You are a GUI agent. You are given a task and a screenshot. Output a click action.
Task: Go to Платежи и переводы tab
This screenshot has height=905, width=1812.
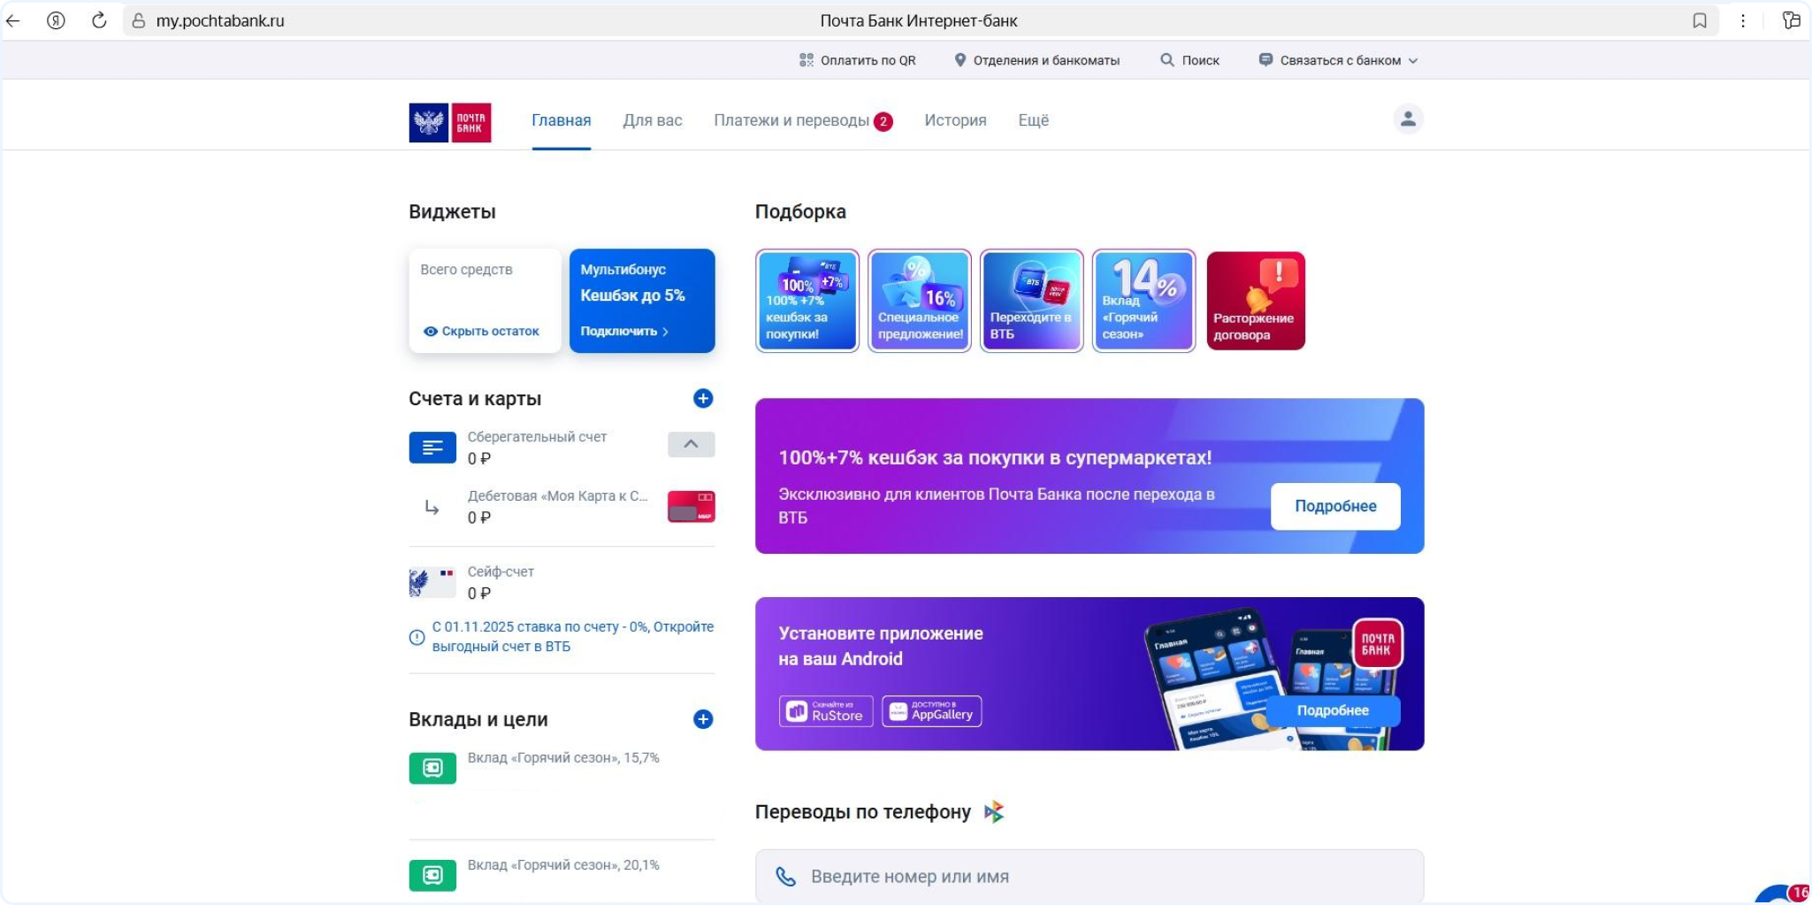pos(791,120)
